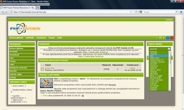This screenshot has width=184, height=110.
Task: Open Artykuły in top green navbar
Action: [30, 38]
